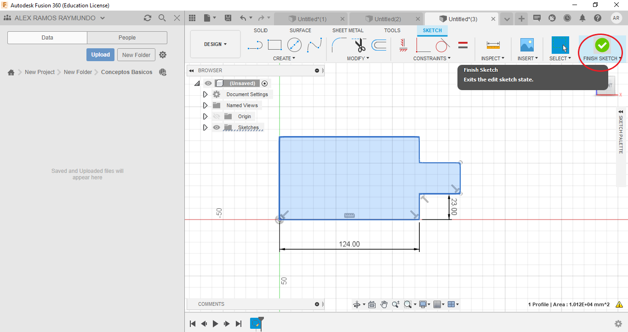Click the Upload button
This screenshot has height=332, width=628.
click(x=100, y=55)
